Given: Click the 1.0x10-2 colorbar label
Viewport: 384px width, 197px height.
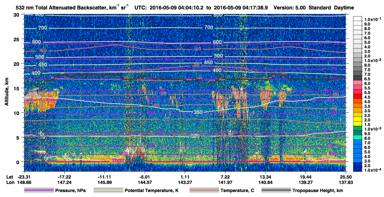Looking at the screenshot, I should coord(373,61).
